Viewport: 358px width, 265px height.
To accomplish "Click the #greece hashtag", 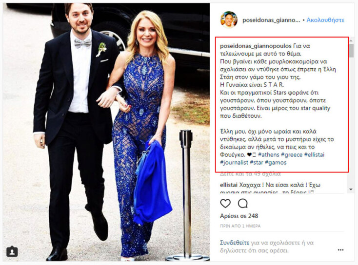I will coord(292,154).
